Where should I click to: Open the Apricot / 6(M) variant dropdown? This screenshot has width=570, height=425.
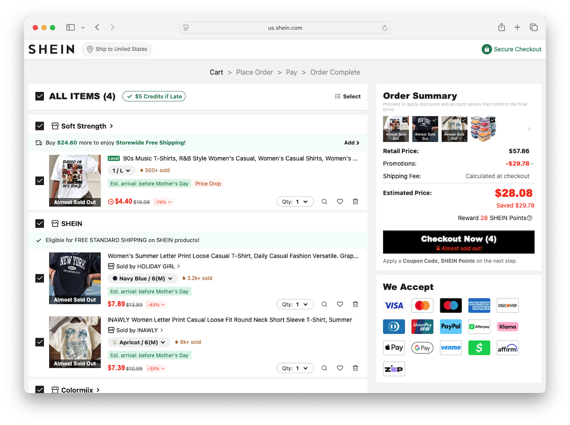[139, 342]
